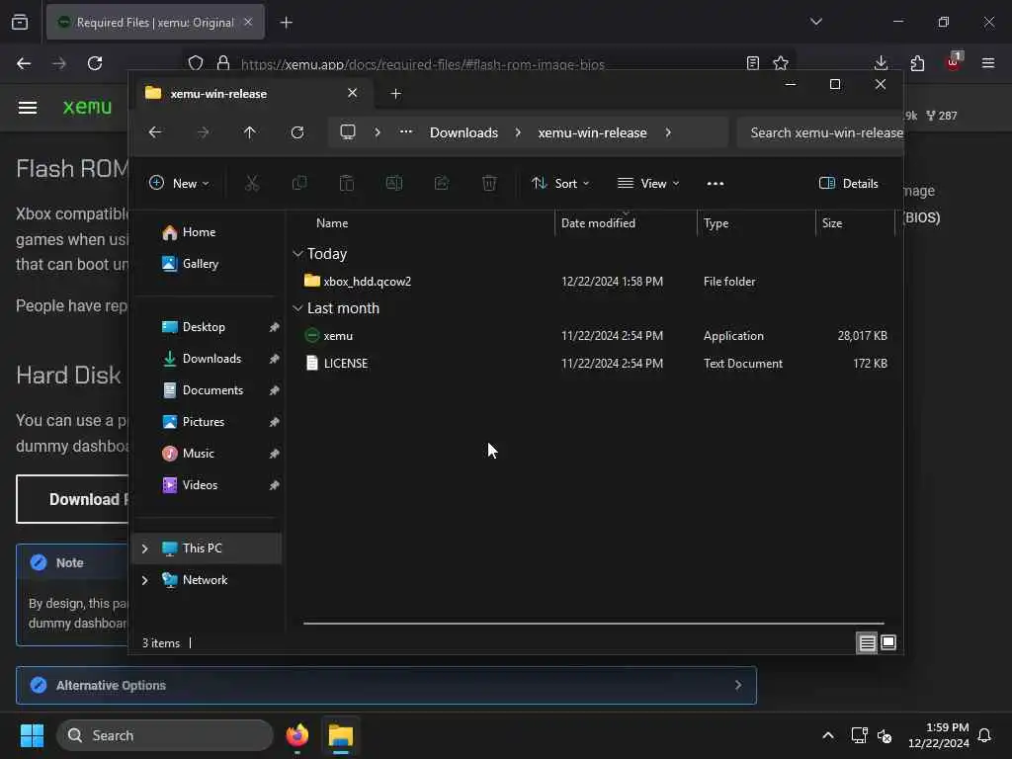The width and height of the screenshot is (1012, 759).
Task: Toggle the Details pane
Action: click(x=849, y=183)
